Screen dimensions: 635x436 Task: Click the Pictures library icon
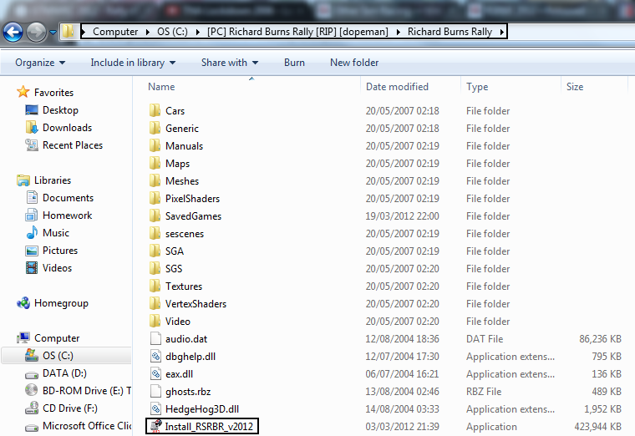click(32, 251)
